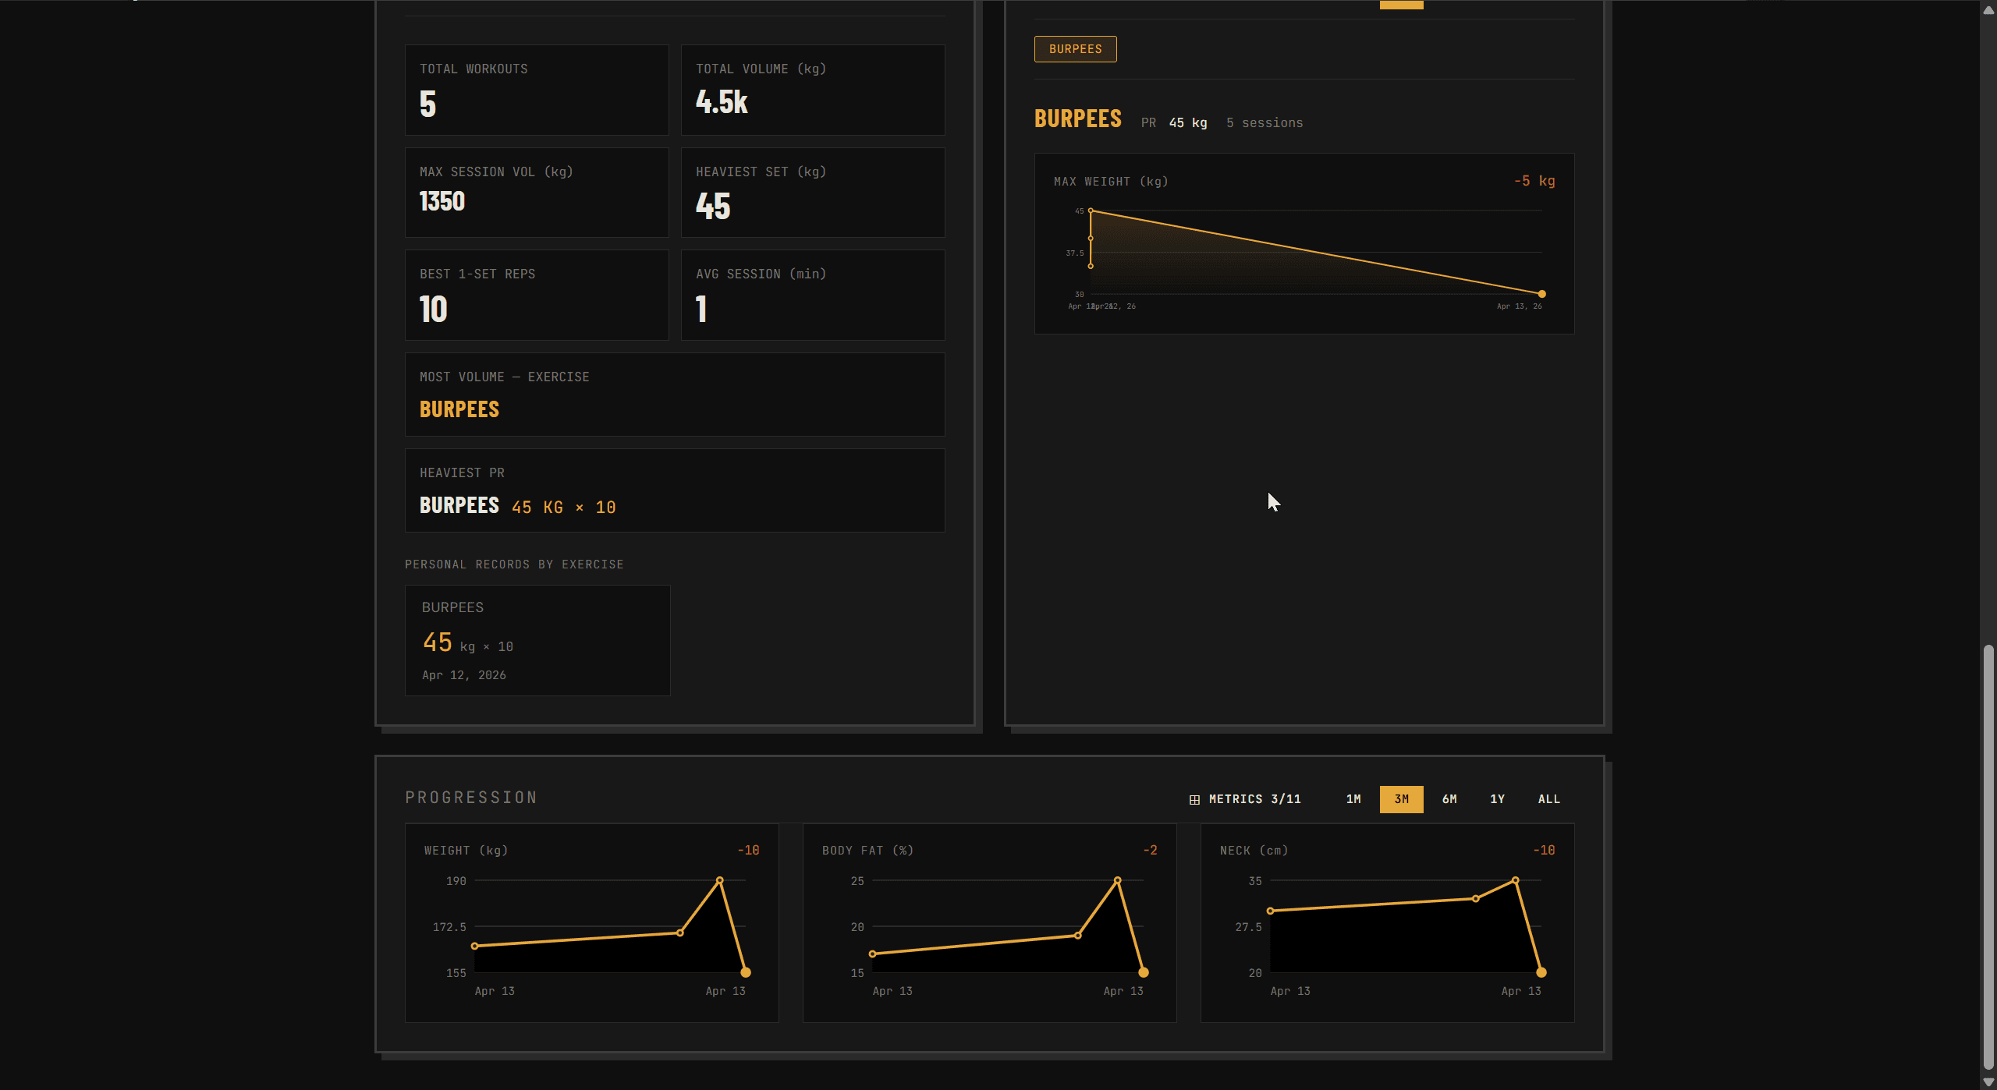Click the Max Session Vol 1350 value
1997x1090 pixels.
[442, 201]
